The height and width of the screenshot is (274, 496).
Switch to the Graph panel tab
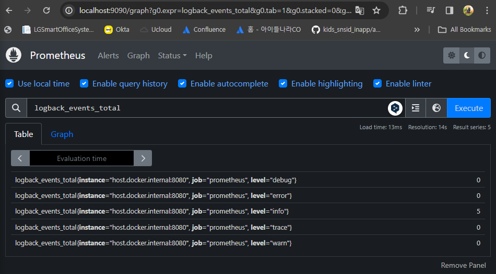coord(62,134)
